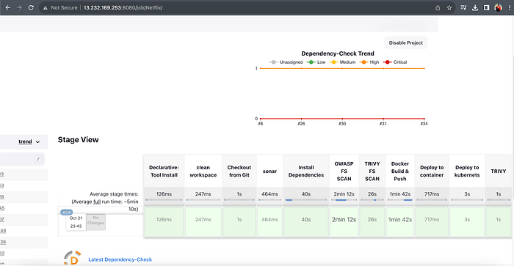Open build #34 TRIVY FS SCAN 26s cell

tap(372, 221)
